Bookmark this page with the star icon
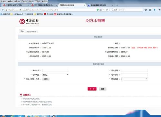161x117 pixels. click(146, 10)
